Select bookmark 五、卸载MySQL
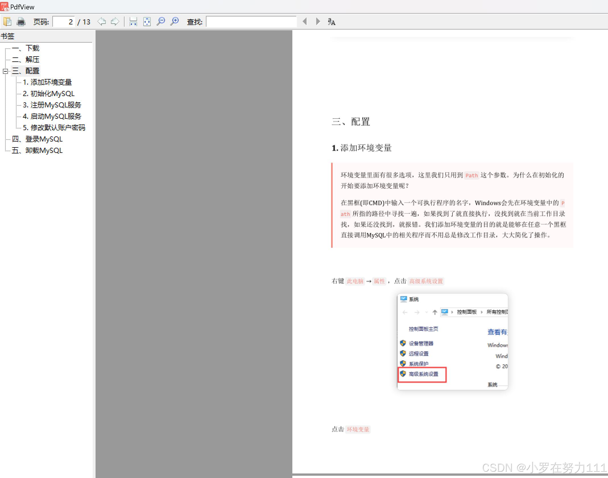The width and height of the screenshot is (608, 478). (37, 150)
